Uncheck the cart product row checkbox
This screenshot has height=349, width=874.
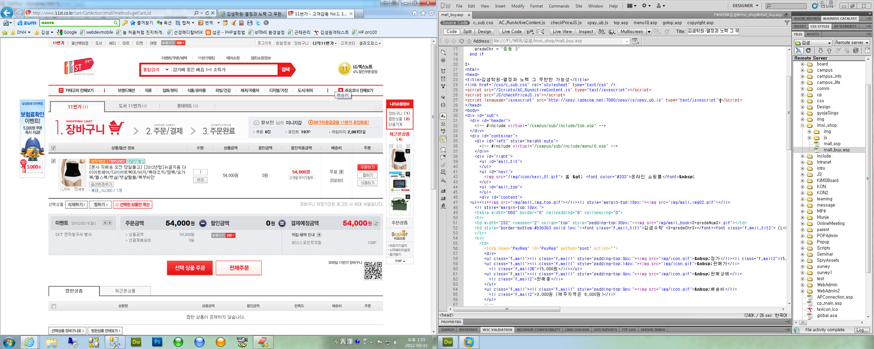tap(53, 161)
